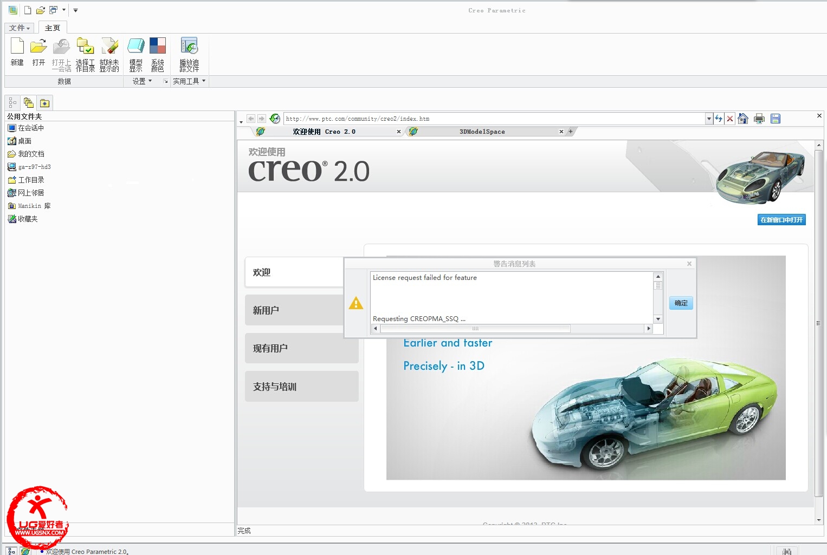
Task: Click the 新建 (New) ribbon icon
Action: click(17, 52)
